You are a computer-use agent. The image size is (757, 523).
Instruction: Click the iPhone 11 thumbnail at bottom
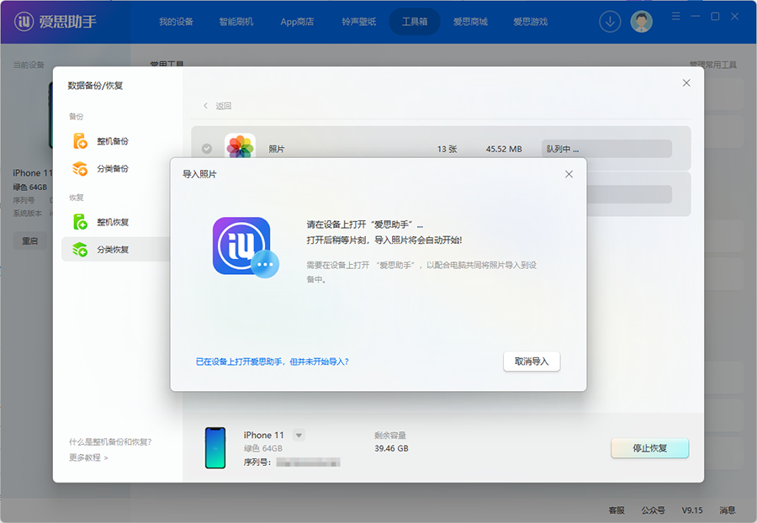pos(215,447)
